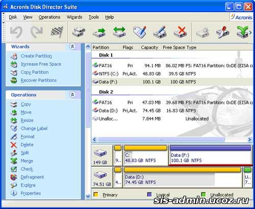Click the Resize partition toolbar icon
Screen dimensions: 255x209
pos(119,32)
